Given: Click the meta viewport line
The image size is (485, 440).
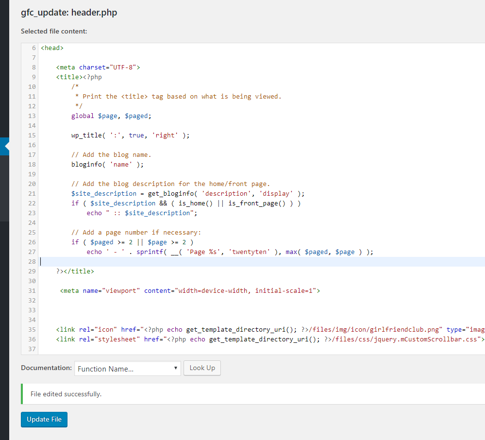Looking at the screenshot, I should point(190,291).
